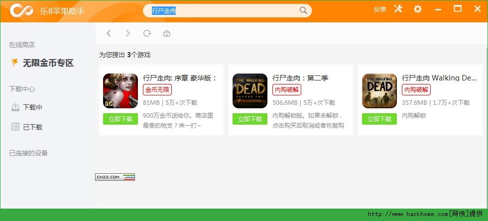488x221 pixels.
Task: Go back with the left arrow
Action: (109, 33)
